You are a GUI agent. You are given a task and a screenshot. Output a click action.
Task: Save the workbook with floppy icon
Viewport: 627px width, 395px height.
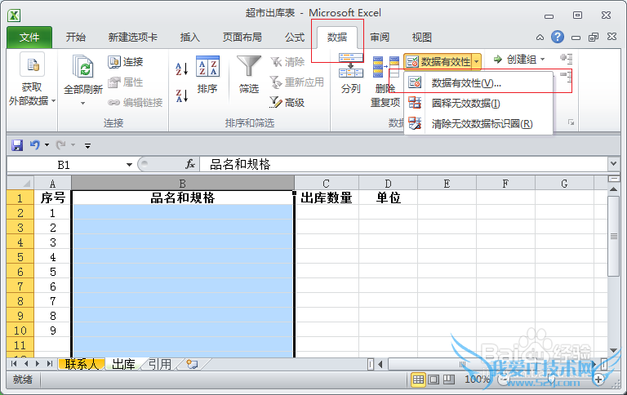click(x=17, y=145)
